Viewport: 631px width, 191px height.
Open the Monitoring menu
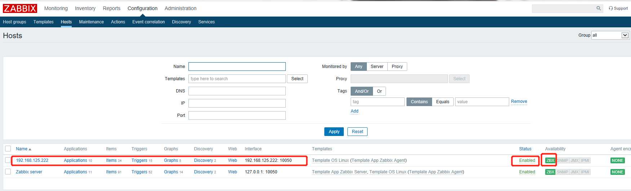coord(56,8)
